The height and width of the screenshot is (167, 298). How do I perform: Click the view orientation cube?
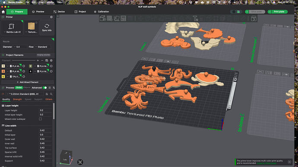[x=66, y=157]
